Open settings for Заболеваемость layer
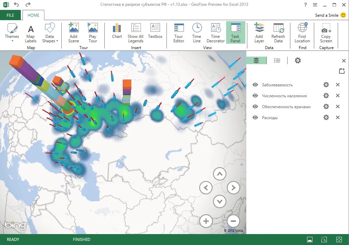 [326, 85]
